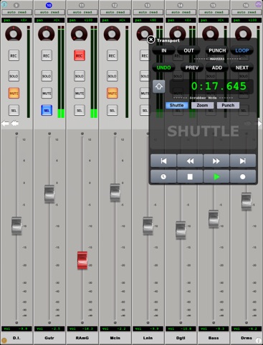The width and height of the screenshot is (263, 345).
Task: Deselect the Gutr track SEL button
Action: click(47, 111)
